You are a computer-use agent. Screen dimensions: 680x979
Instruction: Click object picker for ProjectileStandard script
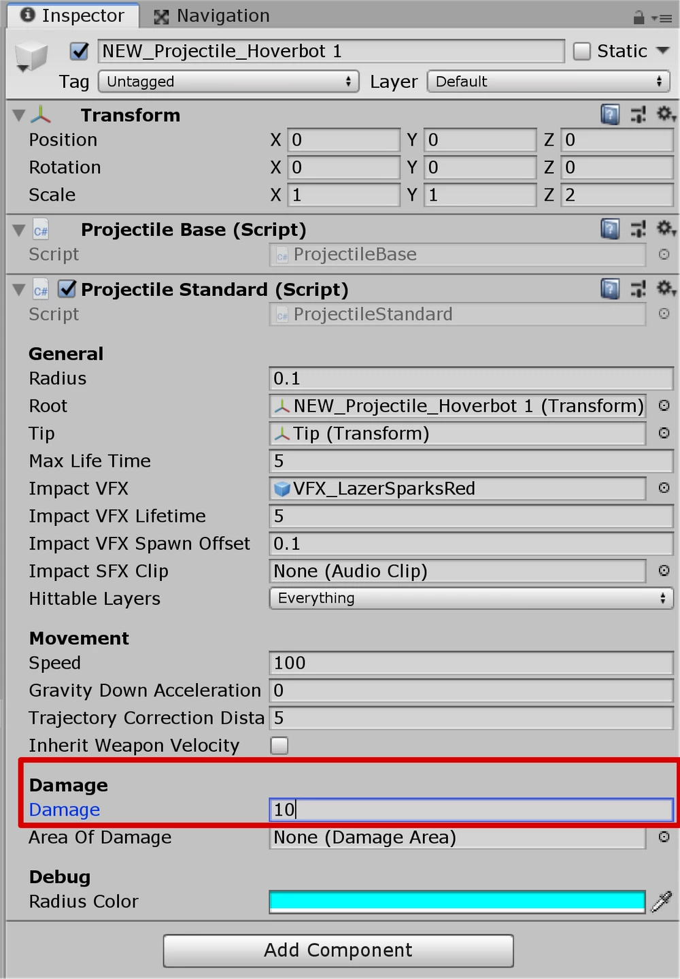664,314
